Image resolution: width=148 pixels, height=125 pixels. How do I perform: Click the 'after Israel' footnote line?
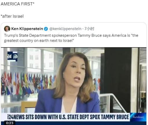[x=12, y=16]
